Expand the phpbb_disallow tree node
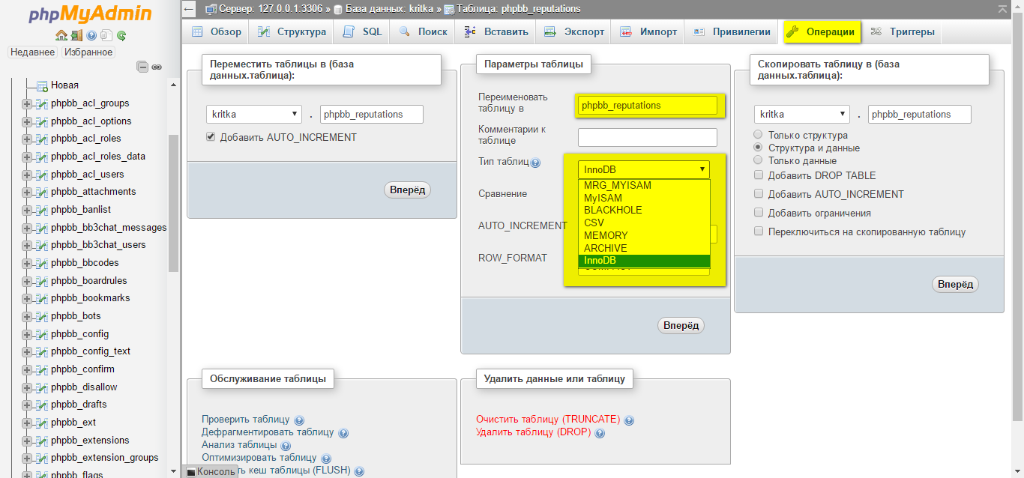This screenshot has width=1024, height=478. (26, 387)
